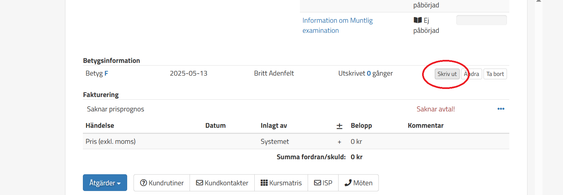
Task: Select the Kursmatris tab
Action: click(281, 183)
